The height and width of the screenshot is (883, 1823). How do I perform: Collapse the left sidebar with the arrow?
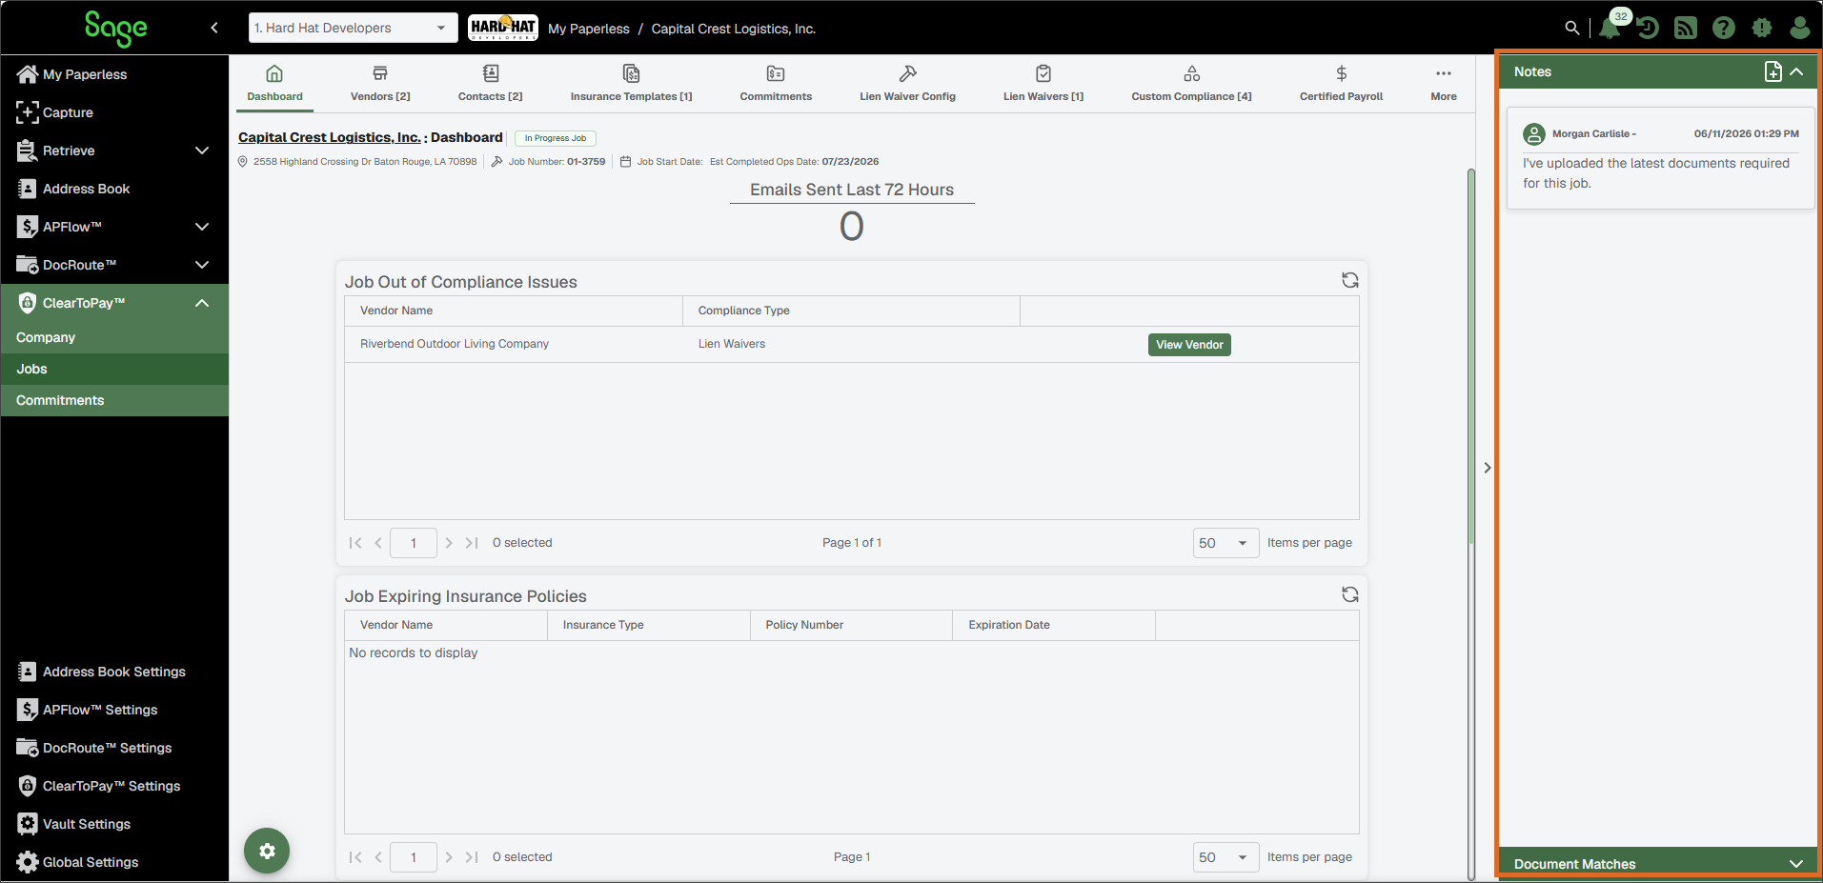tap(214, 28)
